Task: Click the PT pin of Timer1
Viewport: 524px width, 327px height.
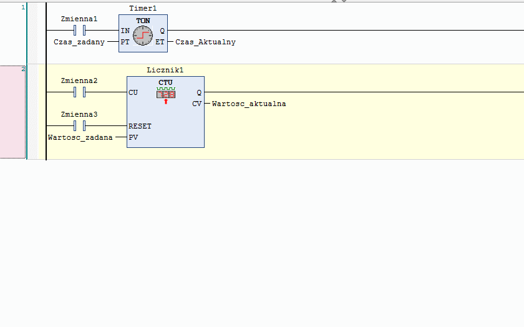Action: tap(125, 42)
